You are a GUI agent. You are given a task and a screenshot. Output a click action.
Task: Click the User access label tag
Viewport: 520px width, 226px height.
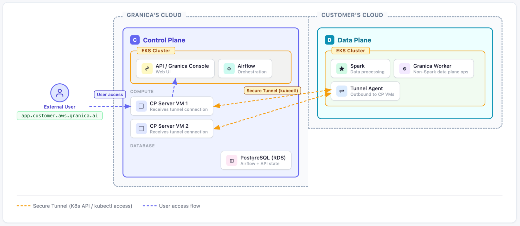110,95
